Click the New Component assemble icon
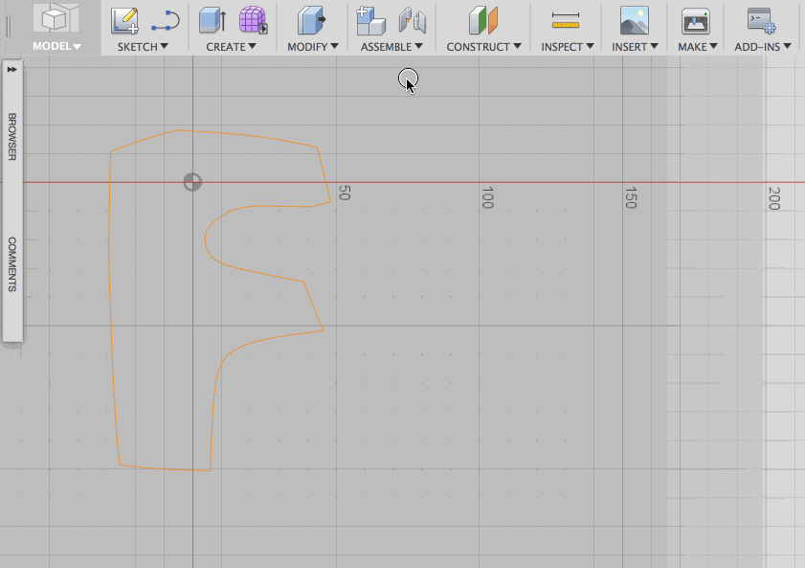 (x=370, y=20)
